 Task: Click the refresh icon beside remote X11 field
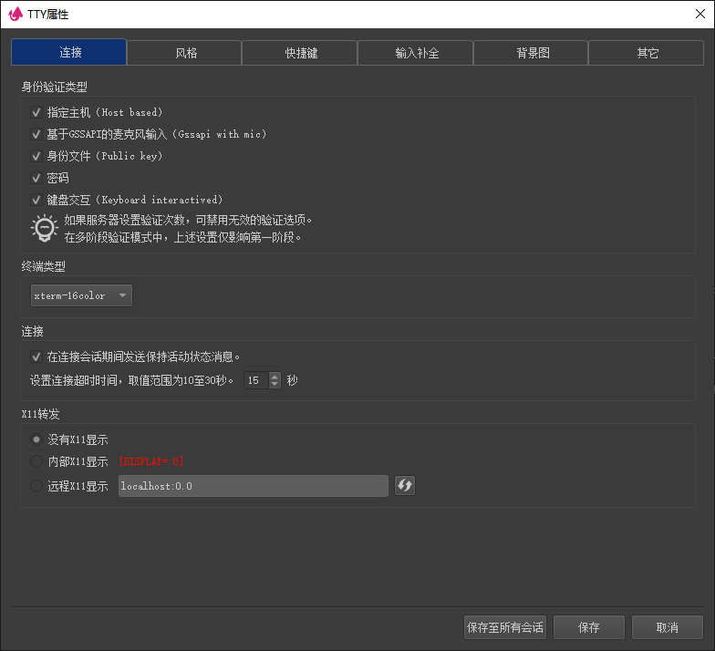click(405, 486)
